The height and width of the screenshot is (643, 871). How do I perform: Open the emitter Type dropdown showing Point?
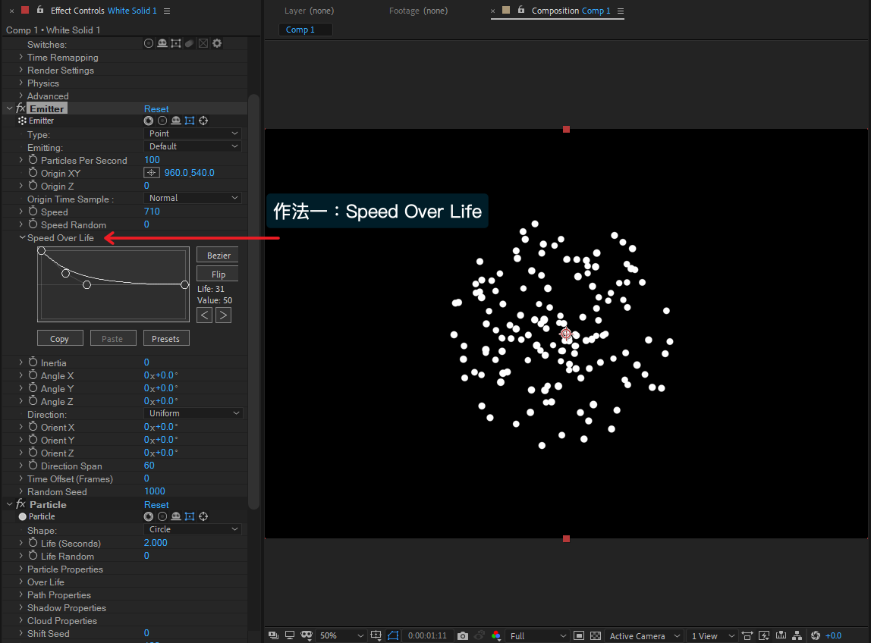coord(193,133)
